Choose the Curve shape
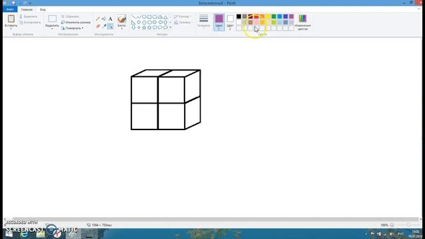 (x=139, y=17)
